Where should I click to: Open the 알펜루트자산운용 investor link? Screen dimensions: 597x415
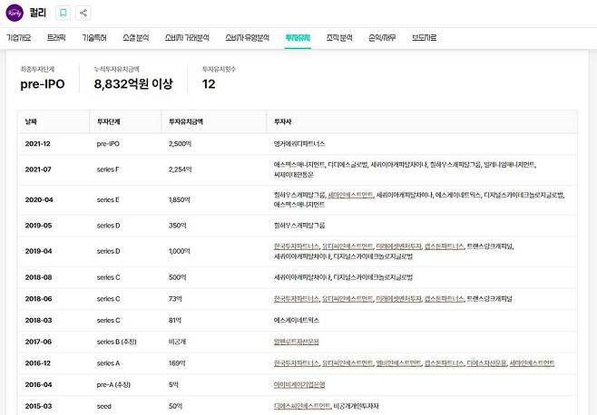click(296, 342)
